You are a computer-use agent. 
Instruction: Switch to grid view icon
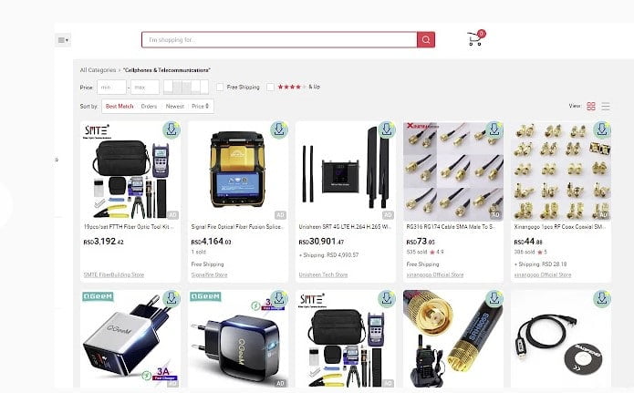591,106
